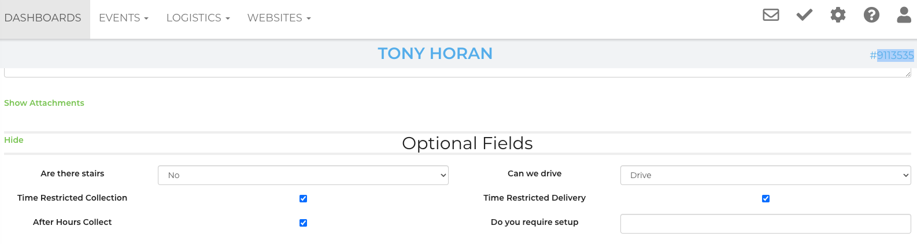The image size is (917, 244).
Task: Click the help question mark icon
Action: 871,15
